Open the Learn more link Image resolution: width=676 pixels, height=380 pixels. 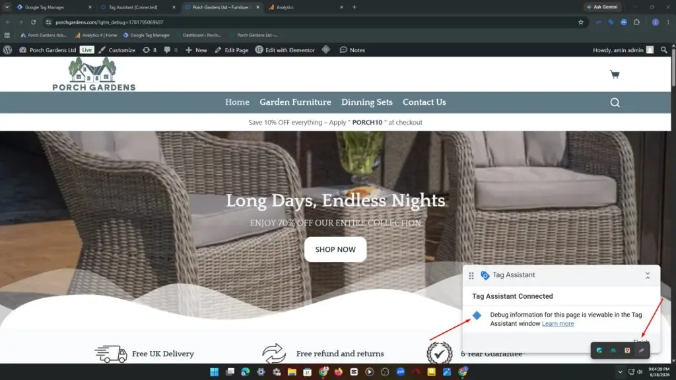coord(557,323)
